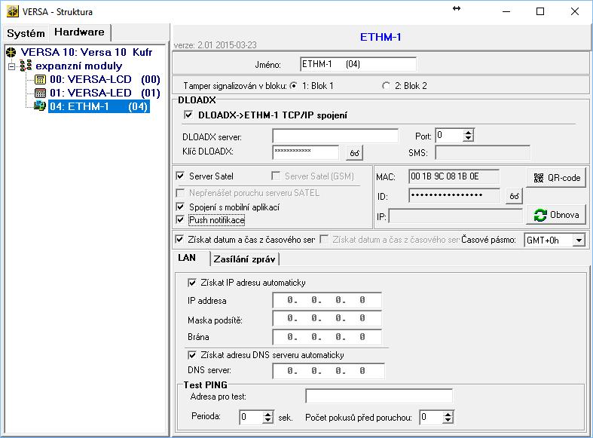593x438 pixels.
Task: Select the VERSA 10: Versa 10 Kufr root
Action: 87,52
